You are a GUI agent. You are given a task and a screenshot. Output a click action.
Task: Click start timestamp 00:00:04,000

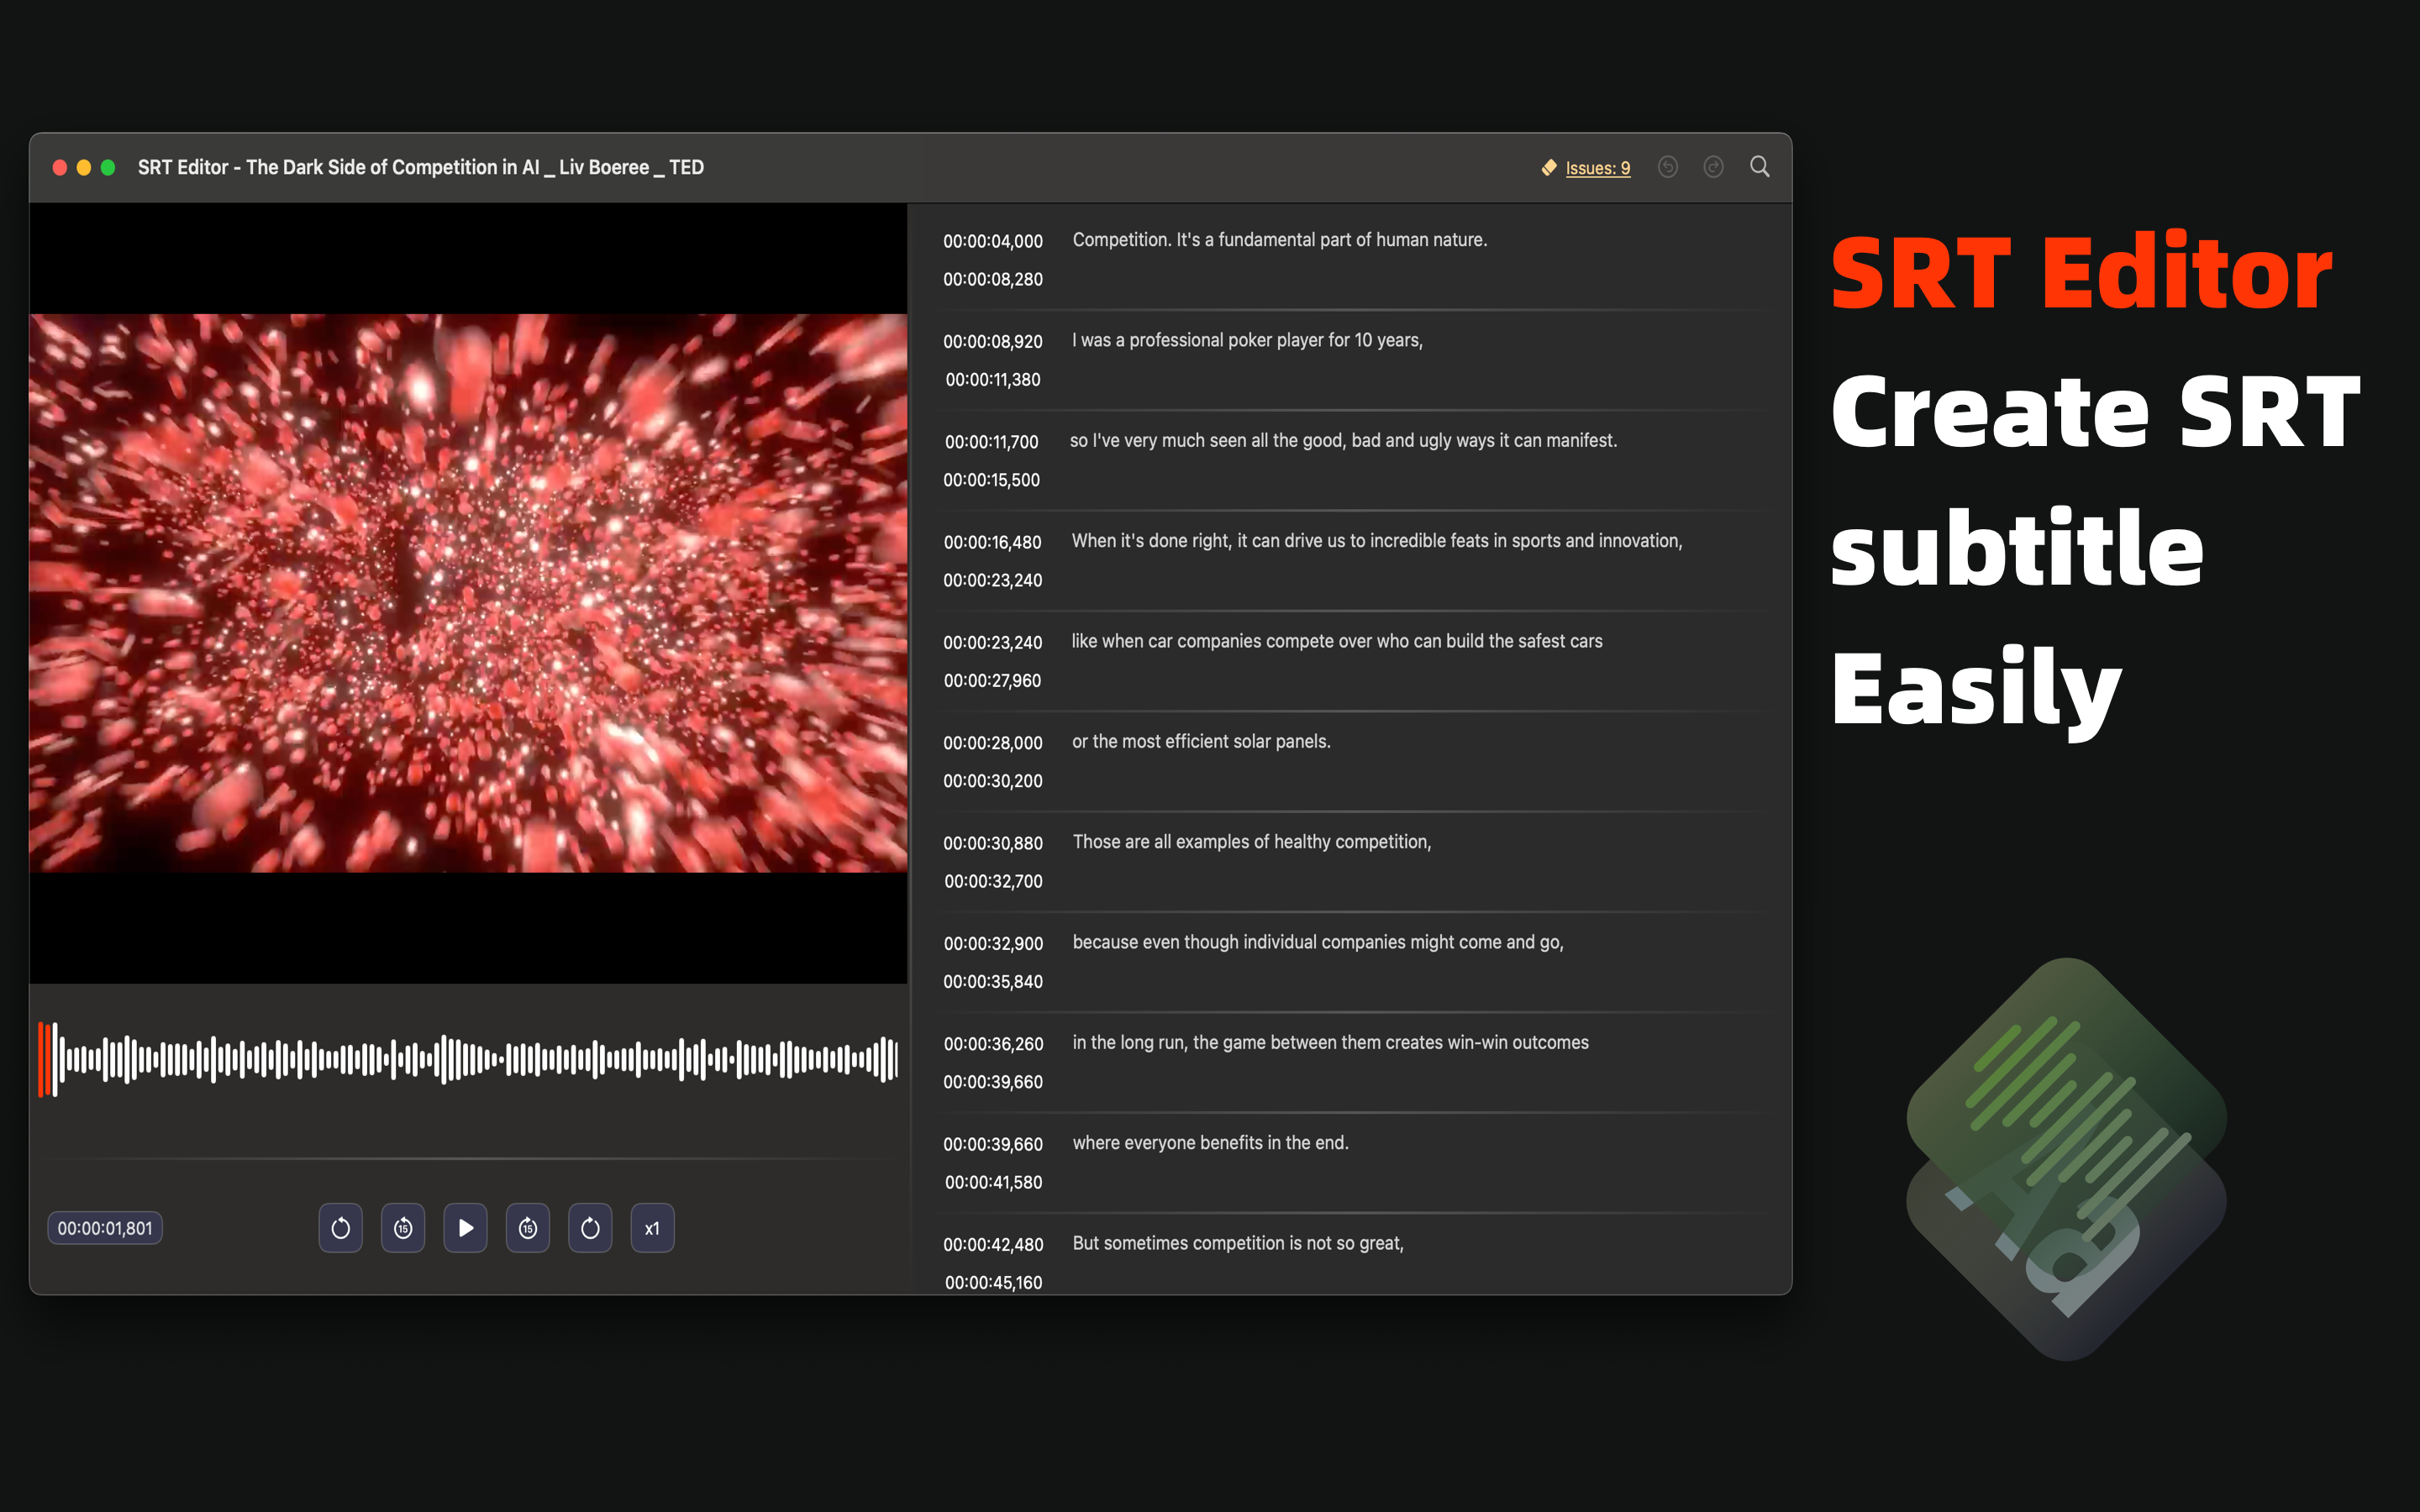point(993,242)
